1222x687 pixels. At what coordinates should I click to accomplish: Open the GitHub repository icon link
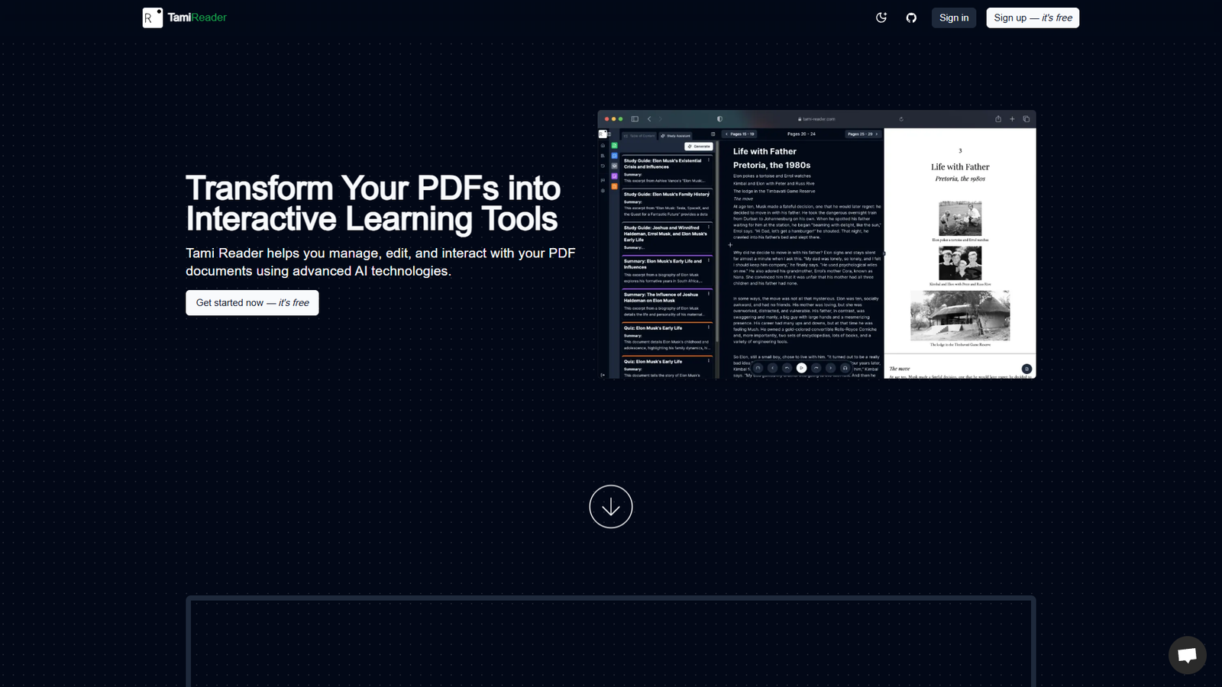click(x=911, y=18)
